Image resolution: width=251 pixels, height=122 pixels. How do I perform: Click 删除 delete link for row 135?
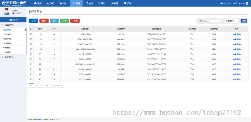[x=239, y=49]
